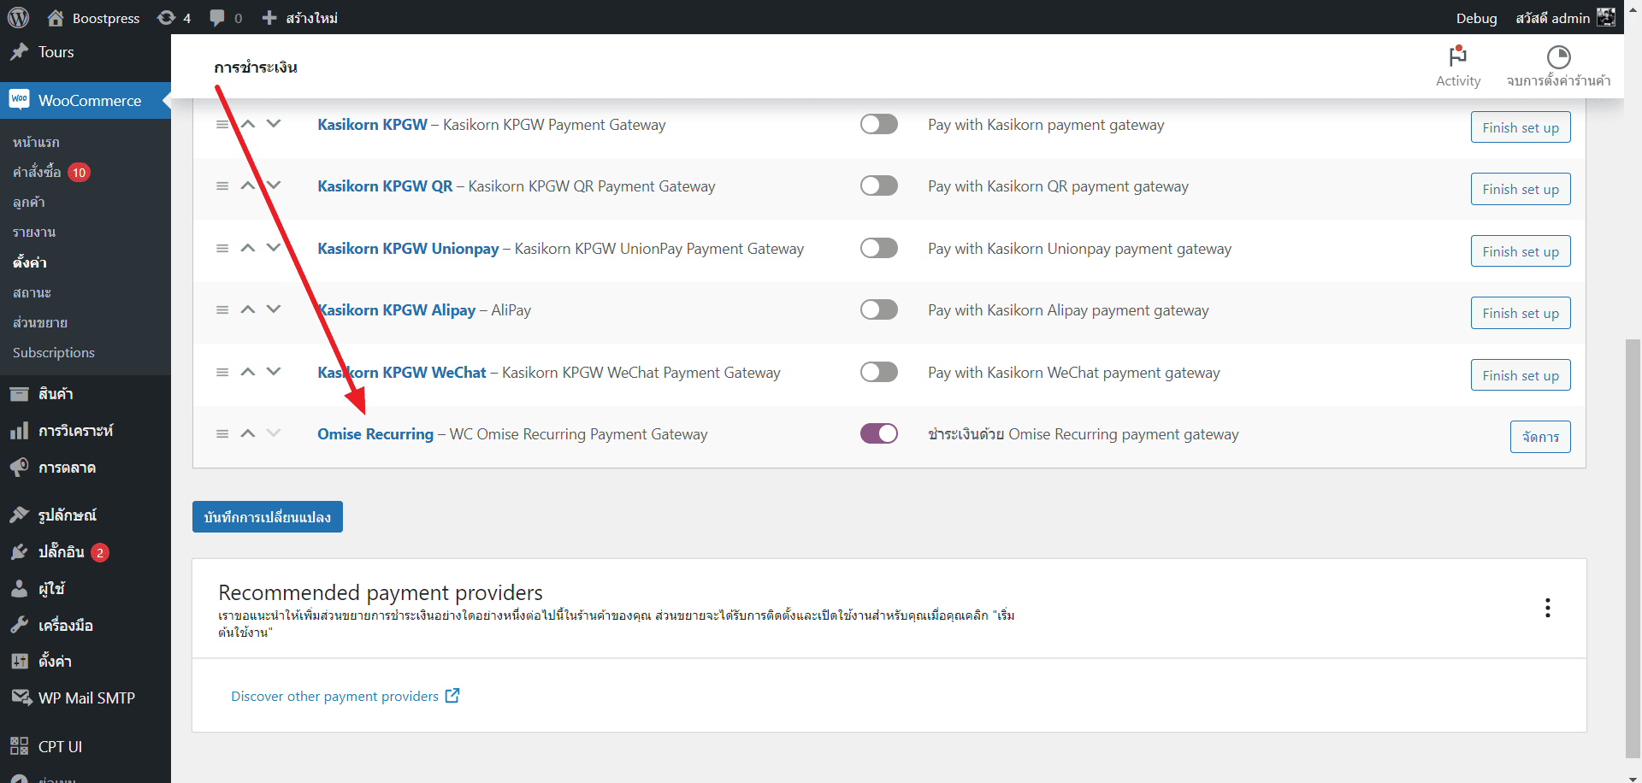This screenshot has height=783, width=1642.
Task: Open the store setup finish clock icon
Action: [x=1558, y=57]
